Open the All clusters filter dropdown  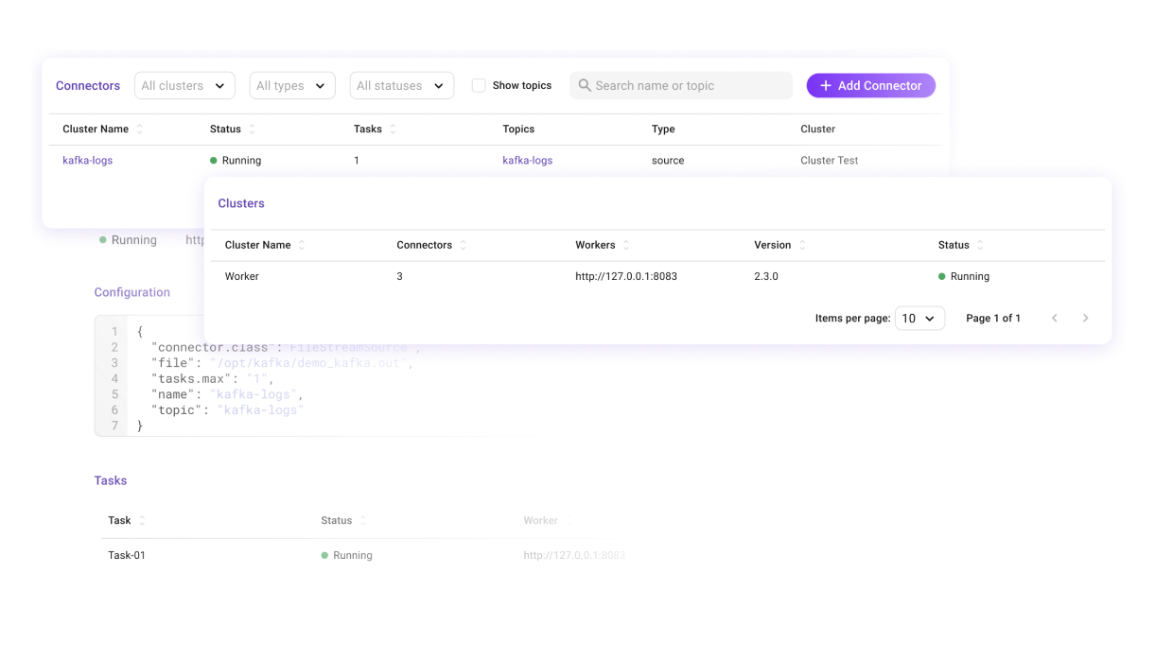coord(184,85)
